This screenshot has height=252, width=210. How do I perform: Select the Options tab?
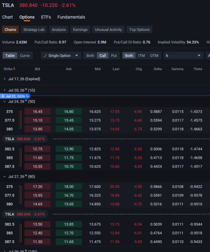point(27,17)
